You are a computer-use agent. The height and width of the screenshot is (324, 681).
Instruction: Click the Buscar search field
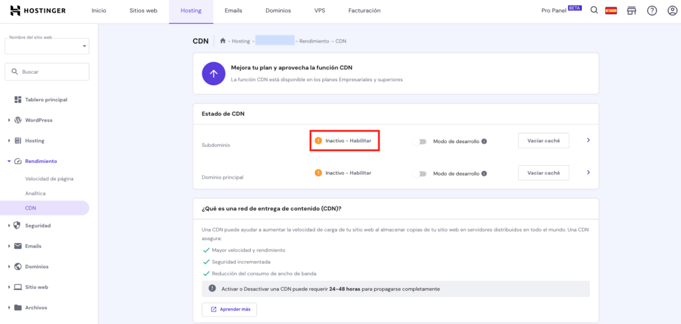click(x=47, y=72)
